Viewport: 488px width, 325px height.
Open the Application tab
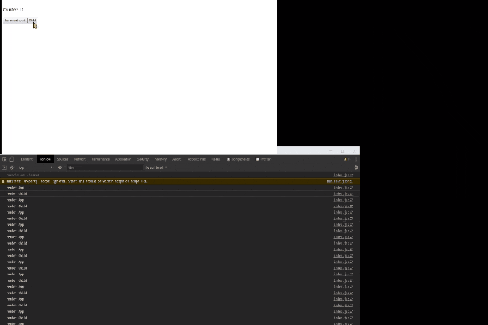(124, 159)
